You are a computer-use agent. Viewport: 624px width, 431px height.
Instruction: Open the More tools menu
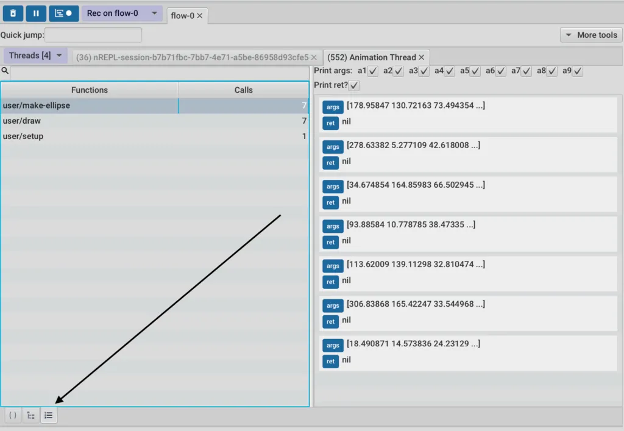tap(591, 35)
